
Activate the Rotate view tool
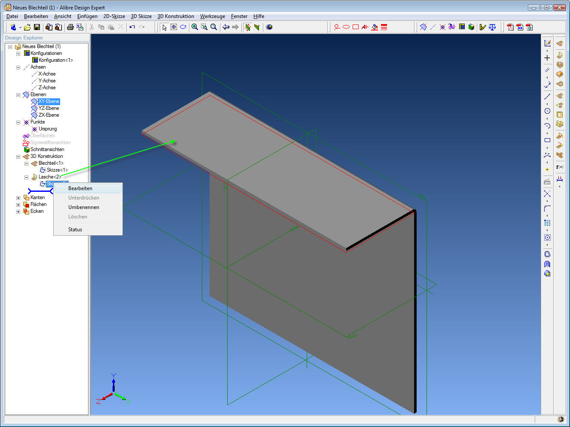pos(183,27)
